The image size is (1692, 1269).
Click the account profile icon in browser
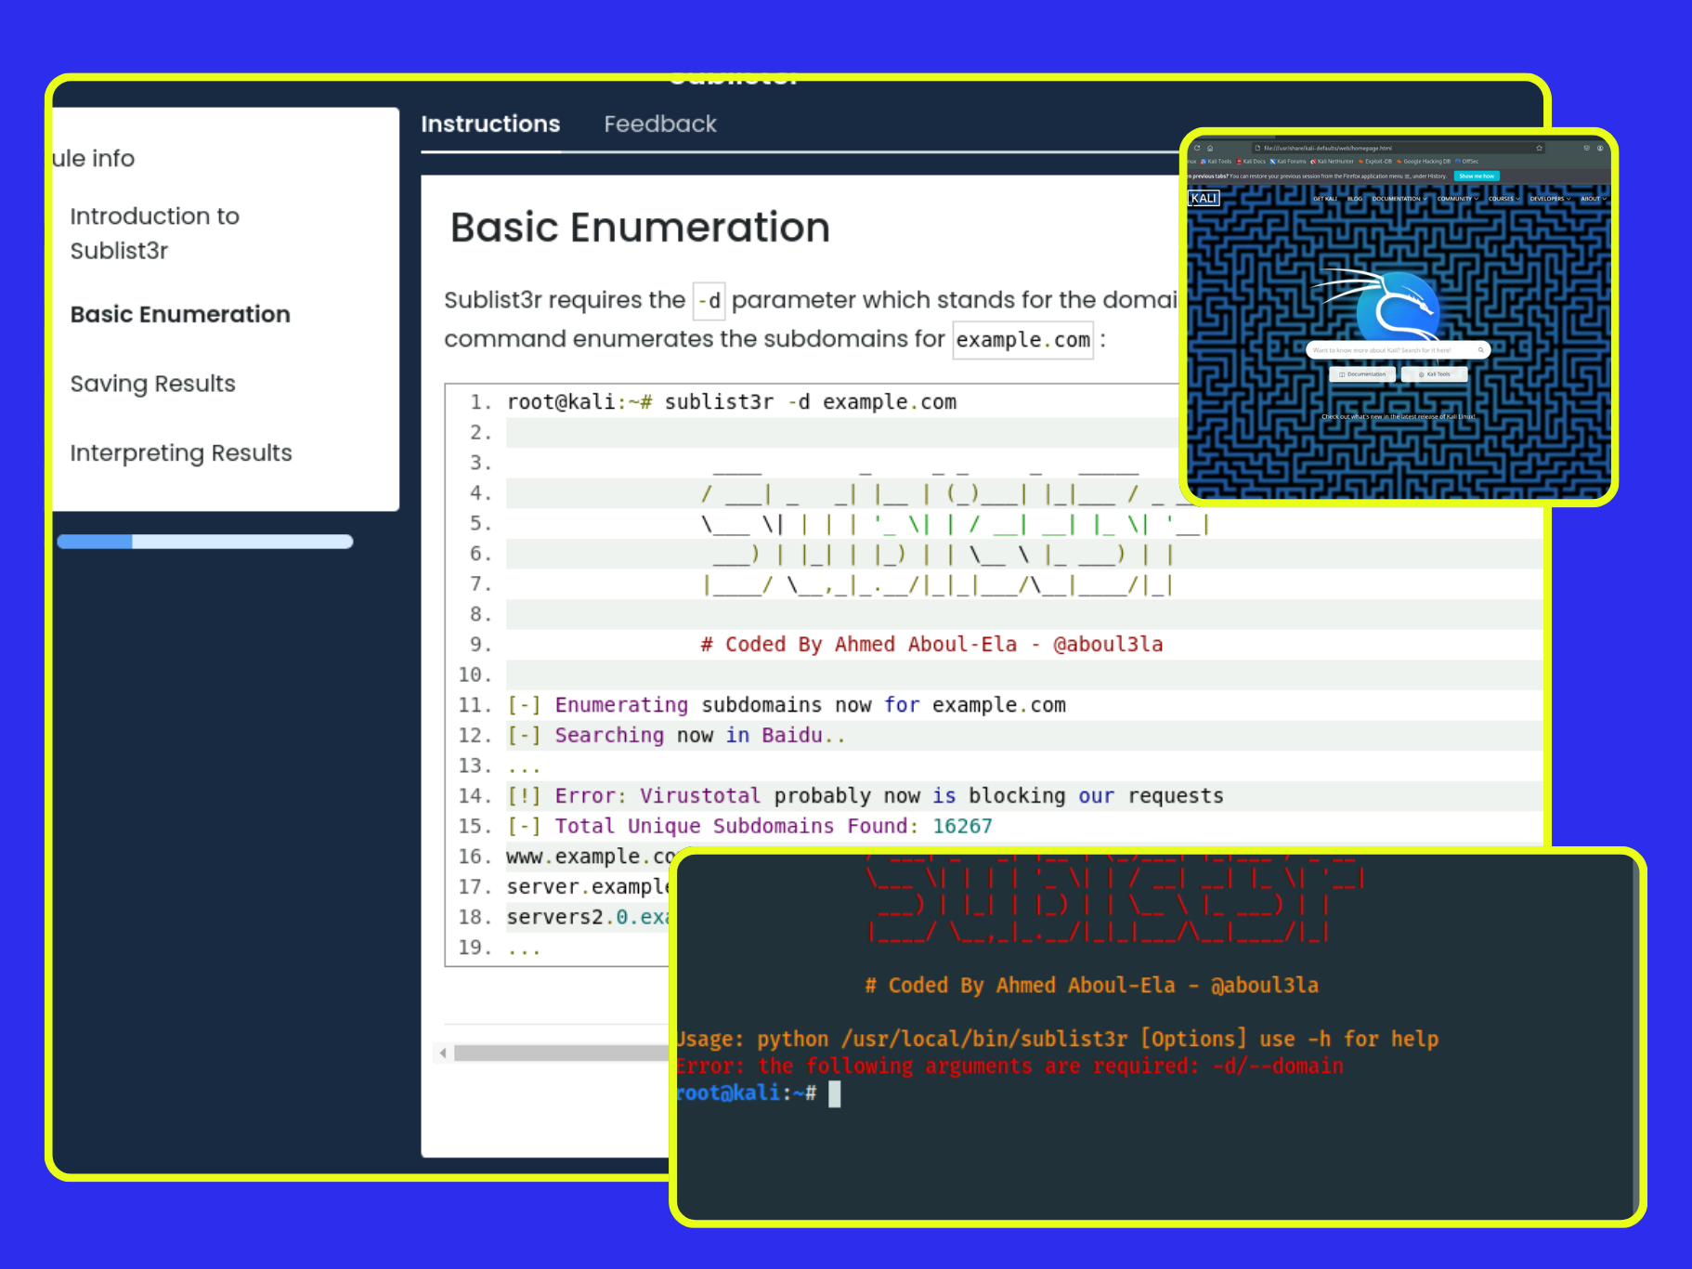(1600, 148)
